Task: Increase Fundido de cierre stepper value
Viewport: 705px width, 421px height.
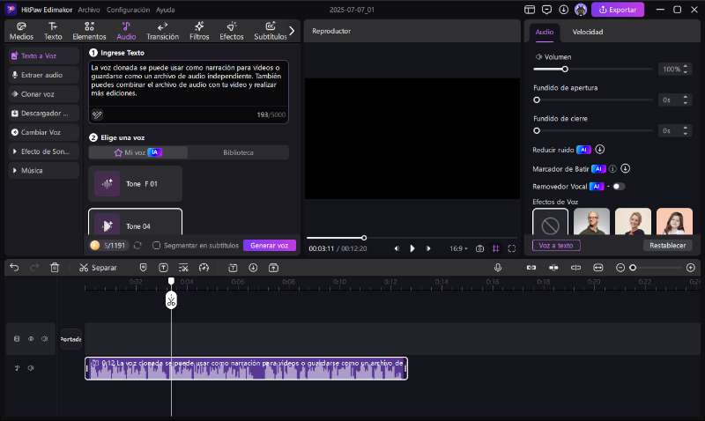Action: (x=686, y=128)
